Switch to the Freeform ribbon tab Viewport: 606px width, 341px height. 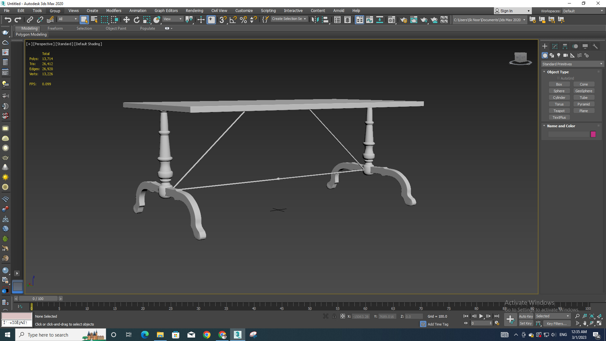[55, 28]
